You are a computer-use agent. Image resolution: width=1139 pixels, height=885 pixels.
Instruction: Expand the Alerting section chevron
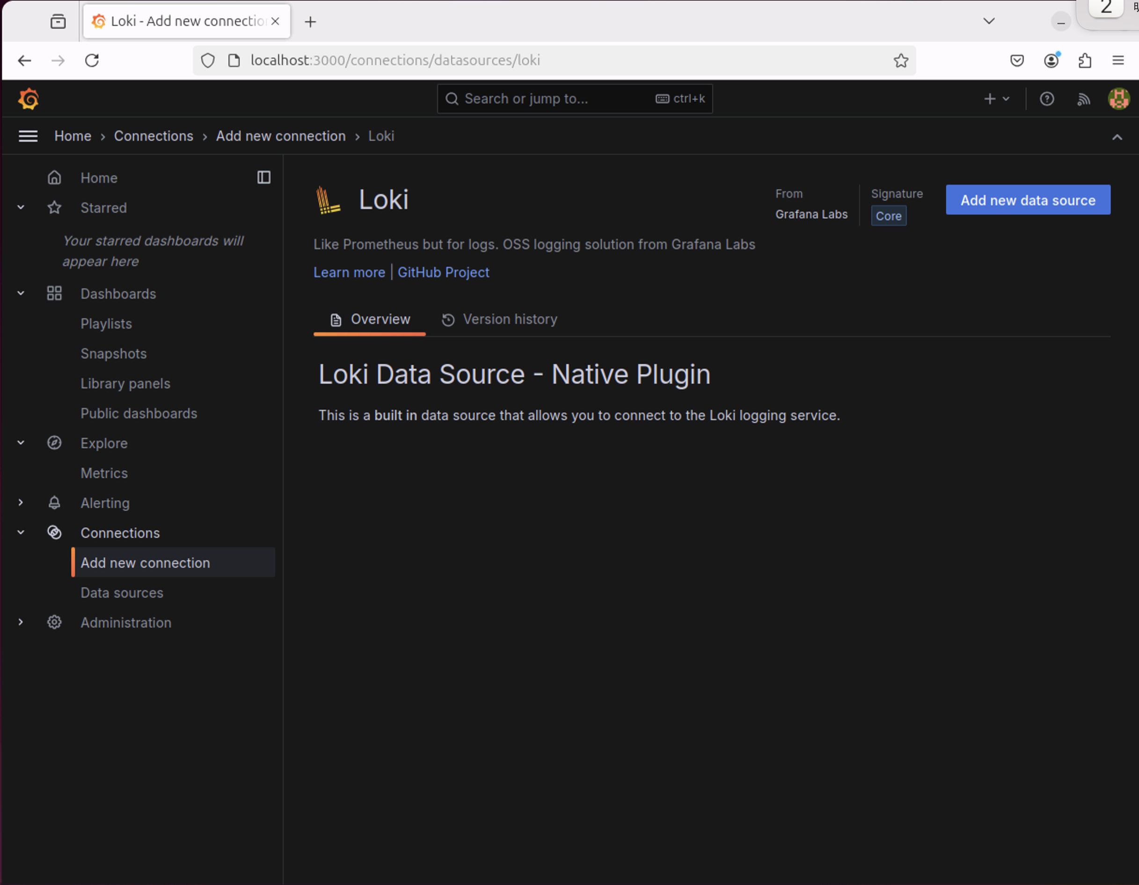(x=21, y=503)
